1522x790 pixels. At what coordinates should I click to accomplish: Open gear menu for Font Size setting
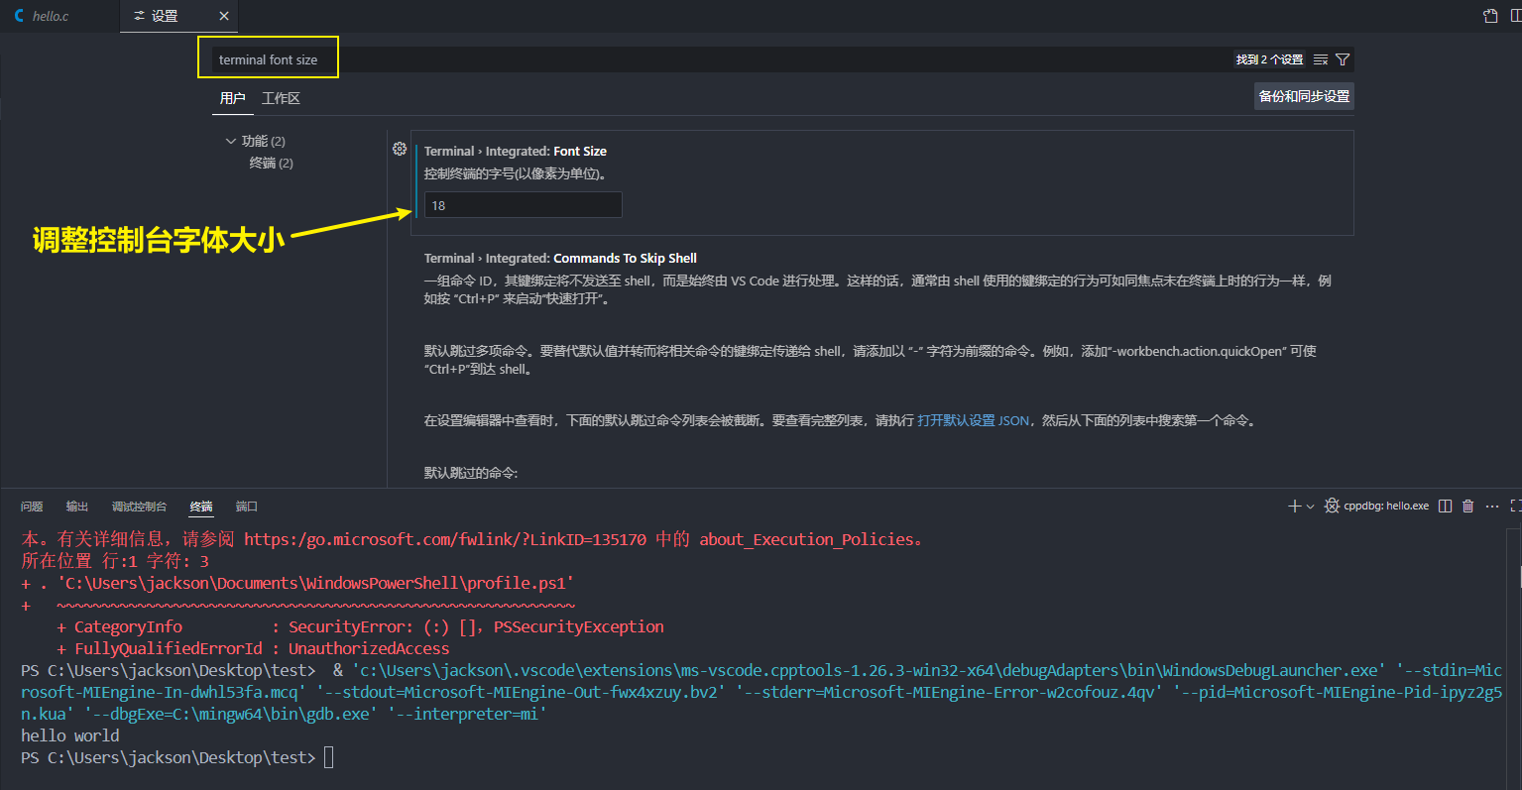click(x=400, y=149)
